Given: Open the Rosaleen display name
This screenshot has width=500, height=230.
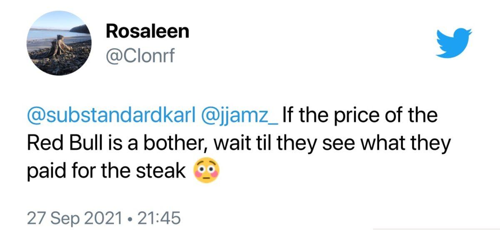Looking at the screenshot, I should (x=147, y=32).
